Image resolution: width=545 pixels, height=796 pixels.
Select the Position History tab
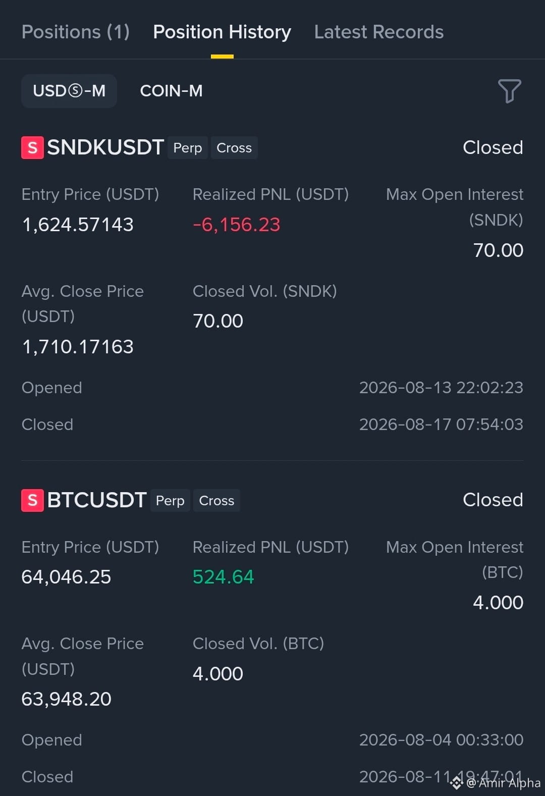pos(222,32)
